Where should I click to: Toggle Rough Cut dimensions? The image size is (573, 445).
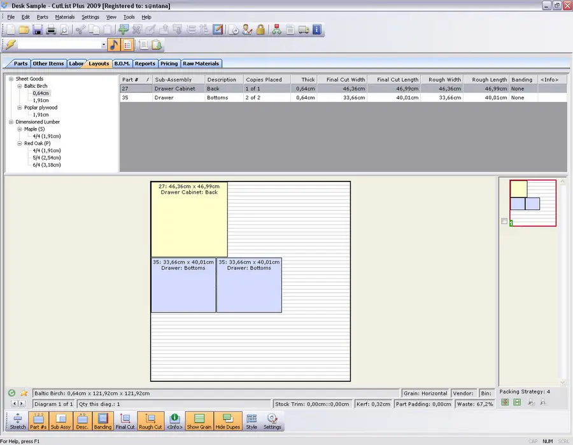tap(150, 421)
